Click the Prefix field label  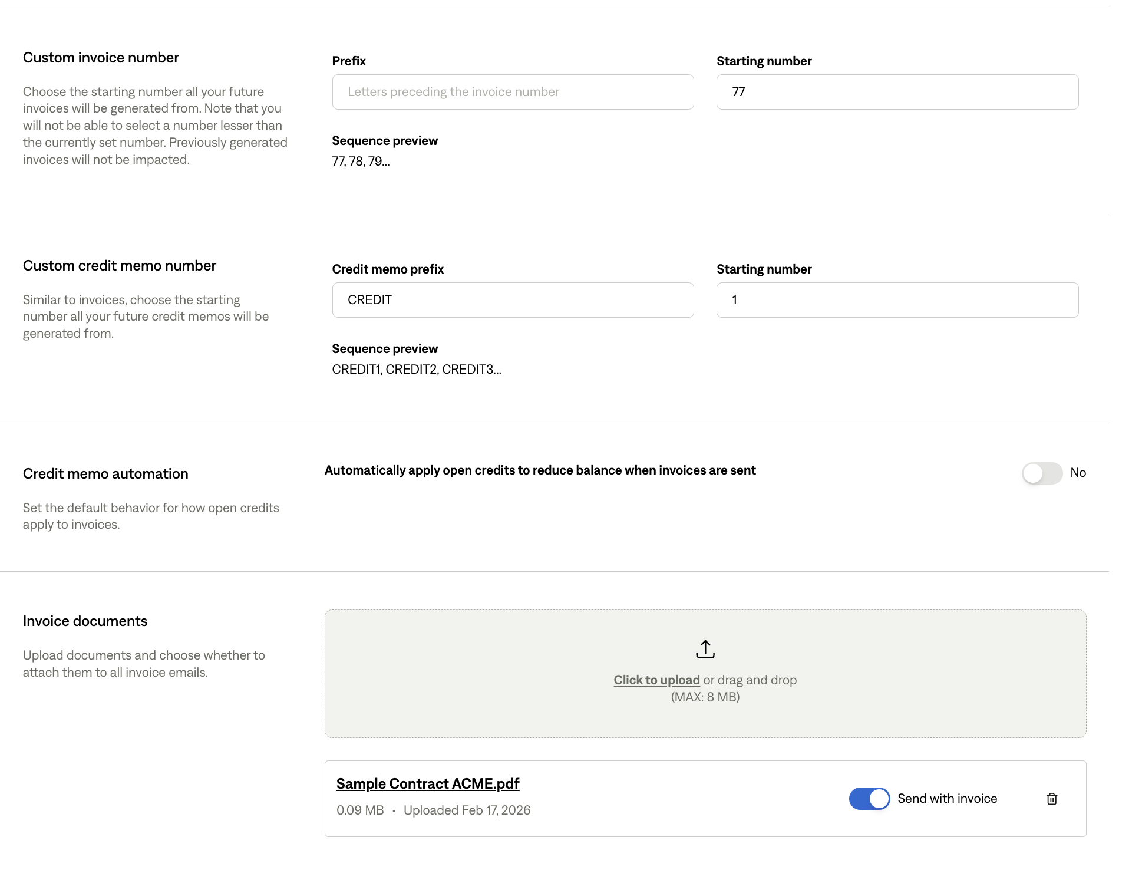tap(349, 61)
